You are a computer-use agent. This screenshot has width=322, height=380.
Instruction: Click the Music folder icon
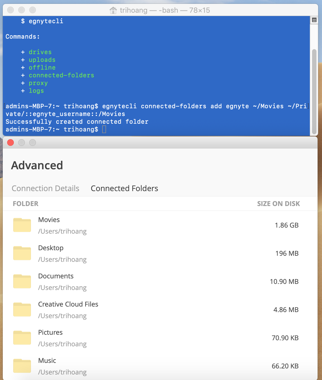pyautogui.click(x=22, y=366)
